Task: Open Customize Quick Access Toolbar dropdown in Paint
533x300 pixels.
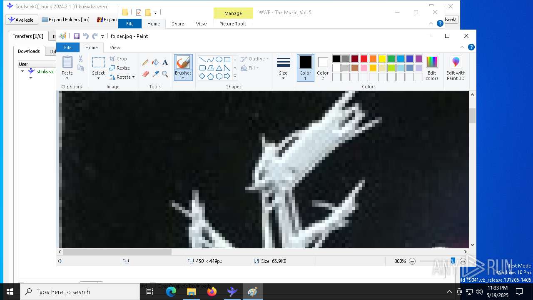Action: [102, 37]
